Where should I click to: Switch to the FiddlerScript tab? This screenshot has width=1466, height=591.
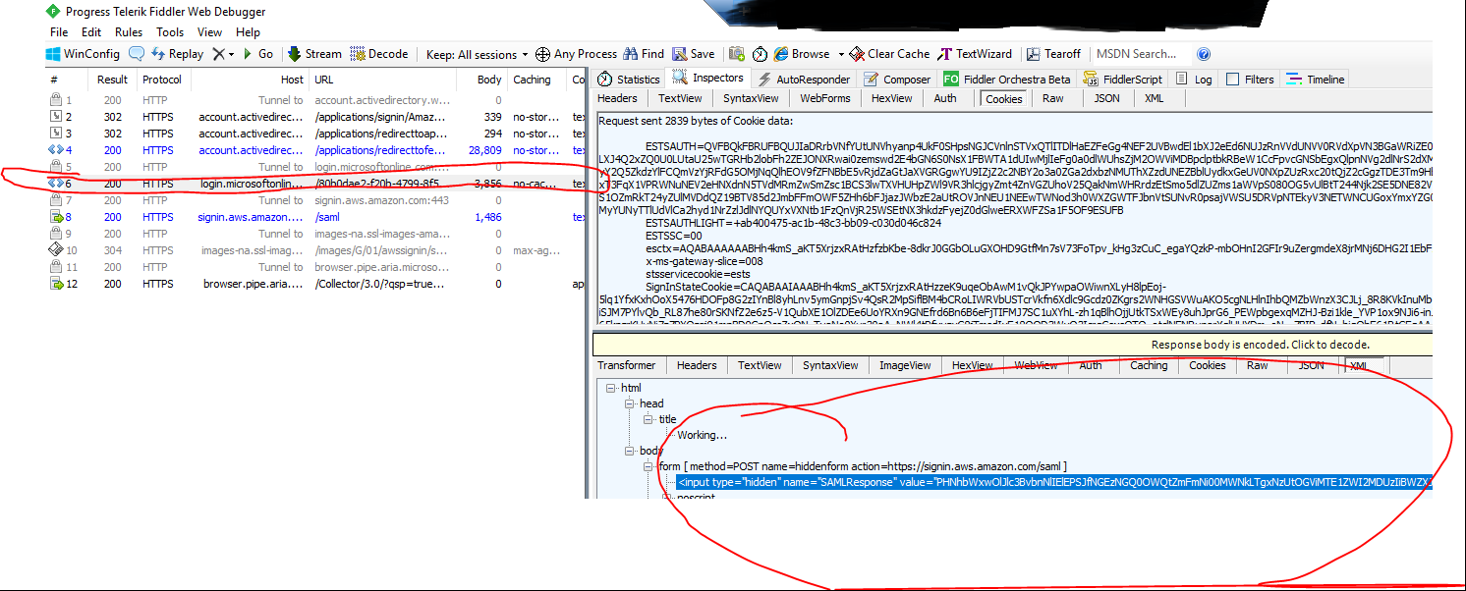point(1123,80)
